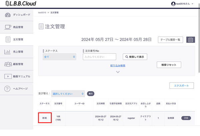Open the calendar date picker icon
This screenshot has height=136, width=200.
click(190, 40)
